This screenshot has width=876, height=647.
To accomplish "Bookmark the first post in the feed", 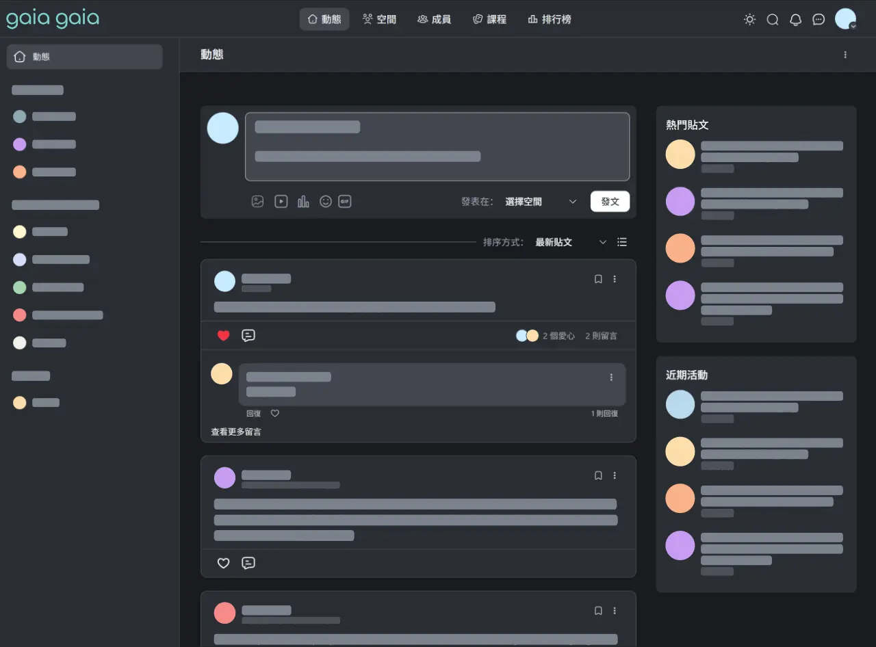I will (x=597, y=278).
